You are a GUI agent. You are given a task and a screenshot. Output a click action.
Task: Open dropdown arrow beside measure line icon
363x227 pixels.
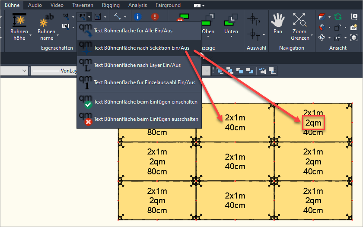point(125,17)
